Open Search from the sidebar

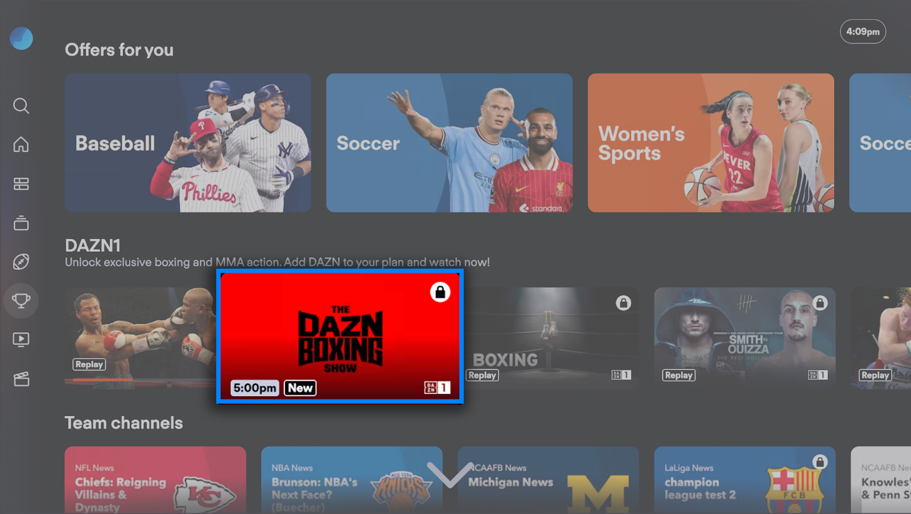21,105
